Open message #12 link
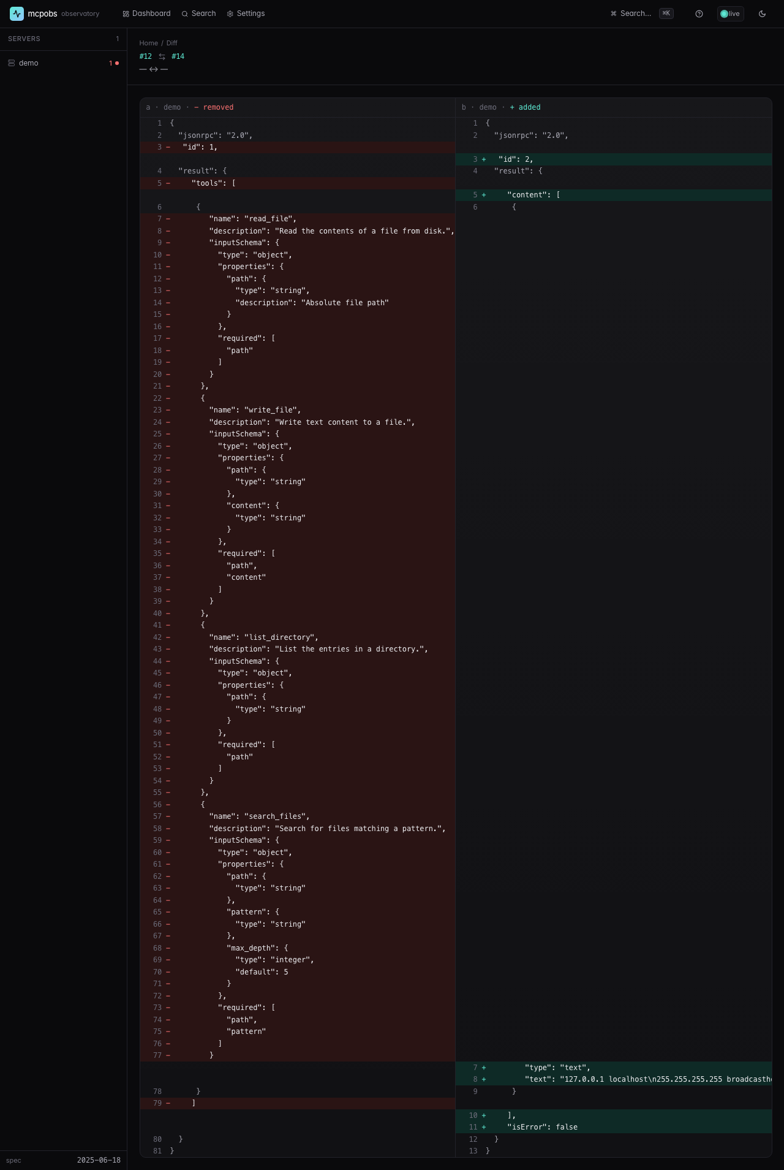 pyautogui.click(x=145, y=56)
